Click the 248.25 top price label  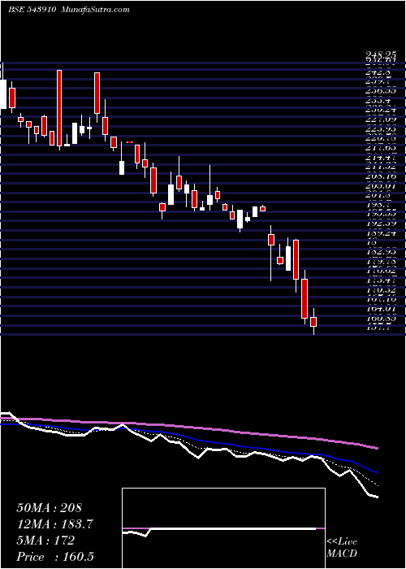click(x=381, y=54)
